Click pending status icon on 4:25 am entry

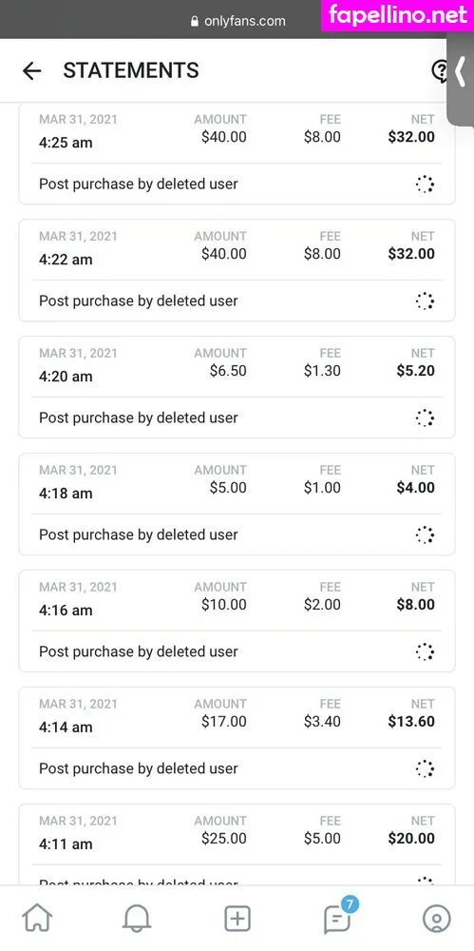[425, 184]
